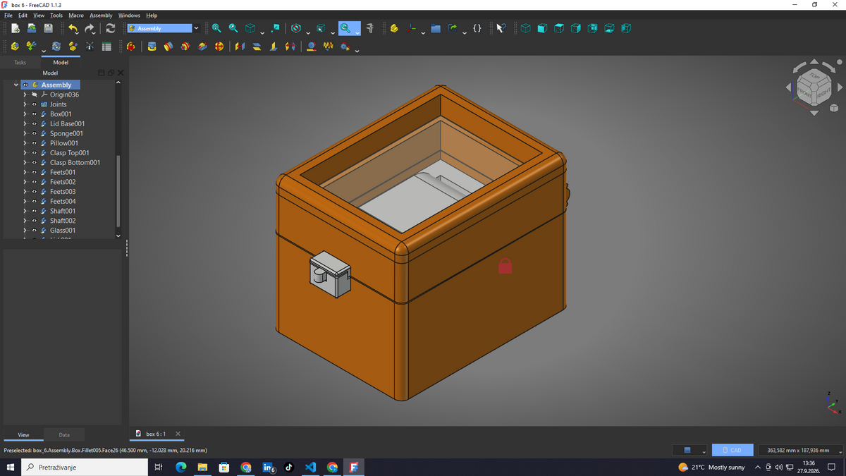Click Toggle Grounded lock icon
Screen dimensions: 846x476
click(131, 47)
